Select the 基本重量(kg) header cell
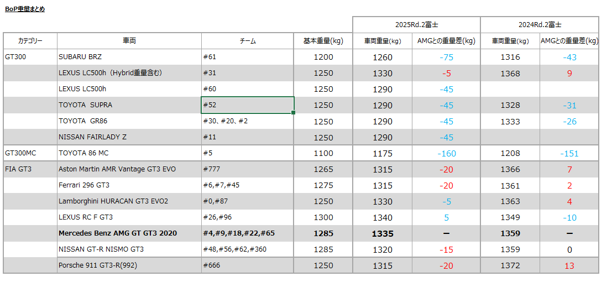Image resolution: width=612 pixels, height=287 pixels. point(323,41)
